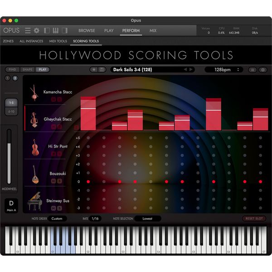Go to next preset with right arrow

pyautogui.click(x=191, y=69)
